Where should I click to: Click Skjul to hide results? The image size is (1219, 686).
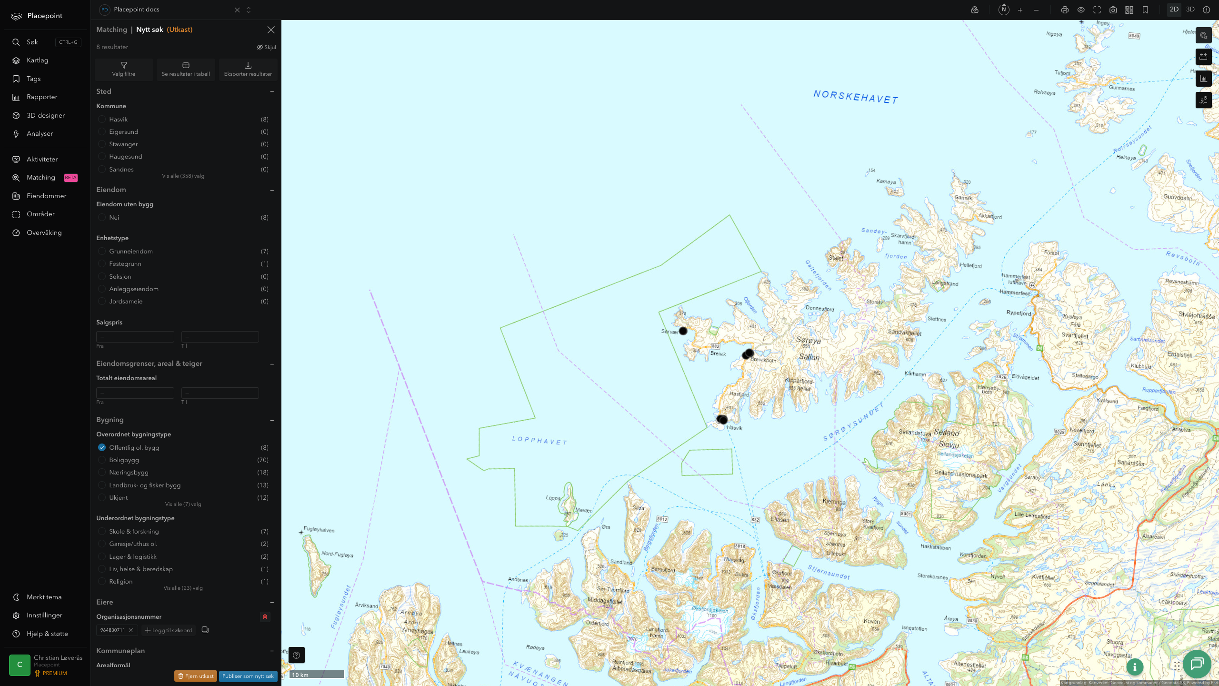267,47
